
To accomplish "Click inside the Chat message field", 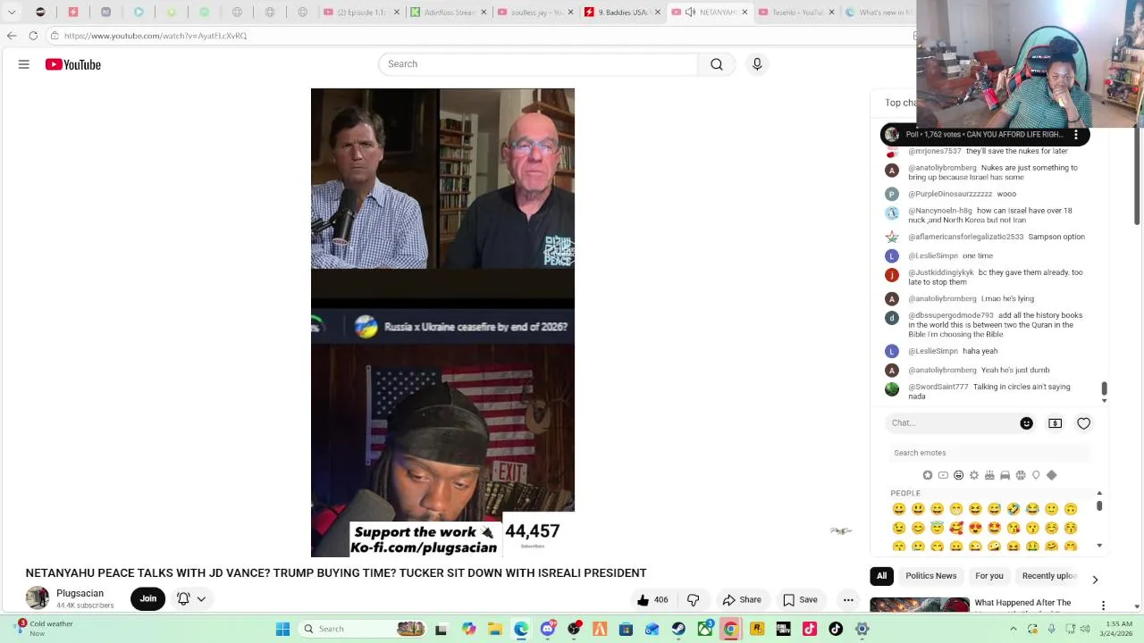I will pyautogui.click(x=950, y=423).
